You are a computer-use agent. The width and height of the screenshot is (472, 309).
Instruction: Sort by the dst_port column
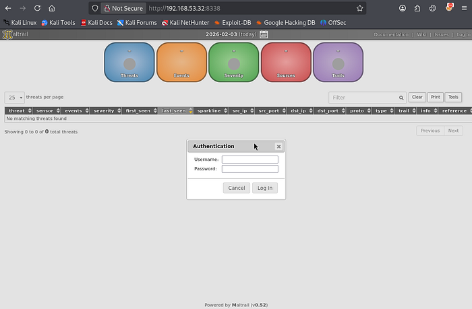pyautogui.click(x=330, y=110)
